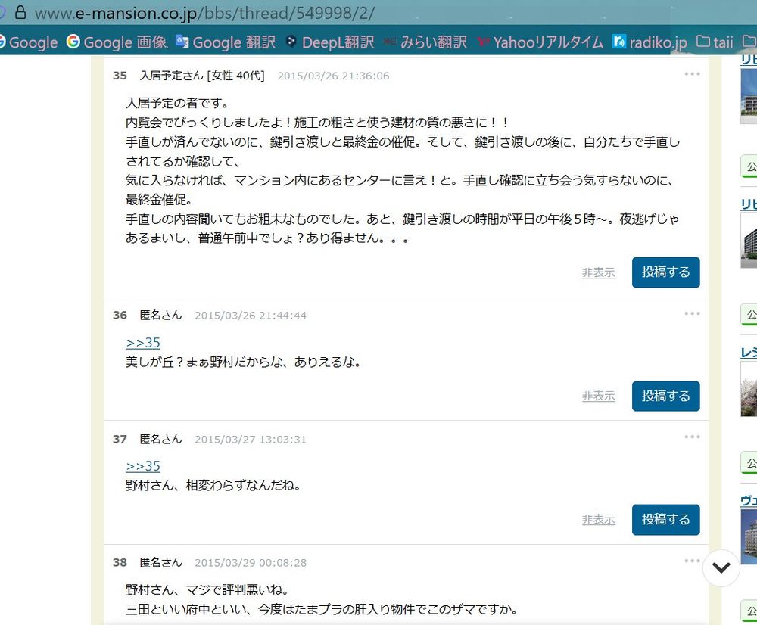Open the more-options dots on post 38
The width and height of the screenshot is (757, 625).
692,561
